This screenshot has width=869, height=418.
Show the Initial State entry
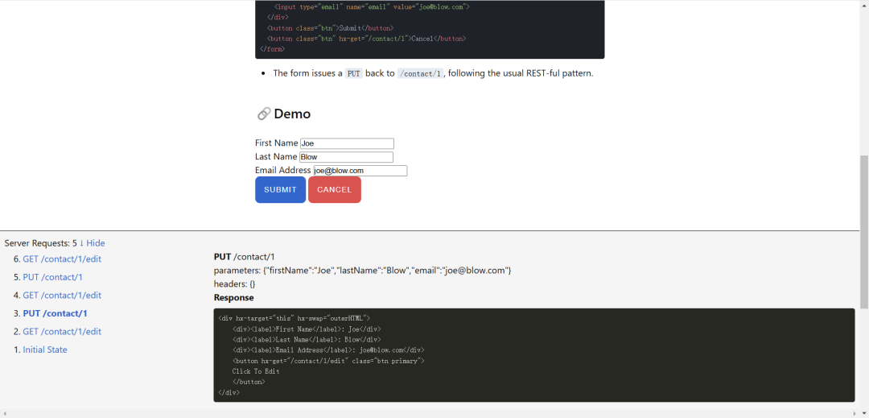45,350
